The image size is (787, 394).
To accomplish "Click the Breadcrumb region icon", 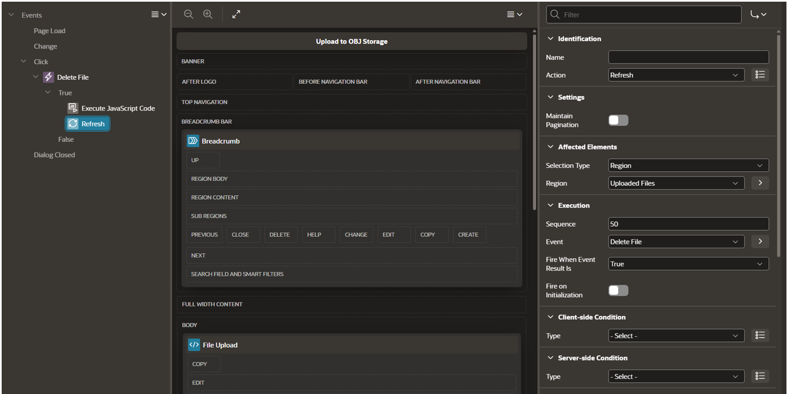I will pos(193,141).
